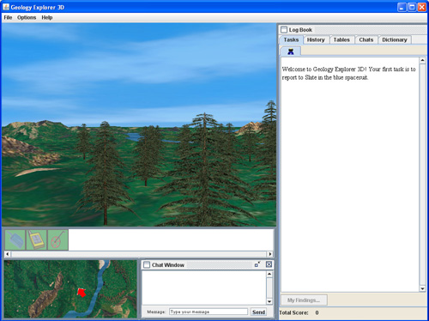Screen dimensions: 429x321
Task: Click the My Findings button
Action: [x=304, y=300]
